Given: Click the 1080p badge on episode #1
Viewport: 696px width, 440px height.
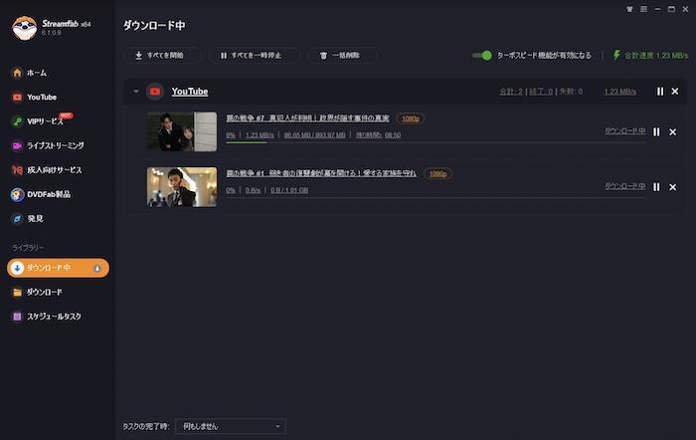Looking at the screenshot, I should (438, 174).
